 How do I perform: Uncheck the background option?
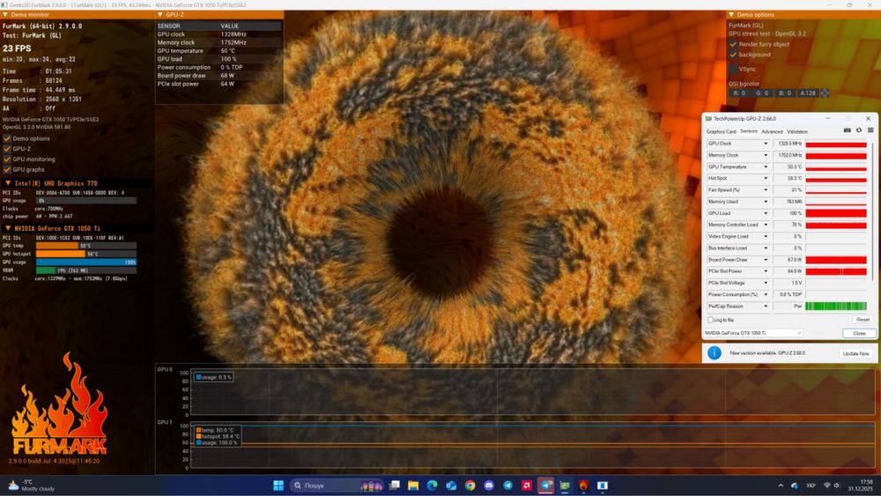733,55
